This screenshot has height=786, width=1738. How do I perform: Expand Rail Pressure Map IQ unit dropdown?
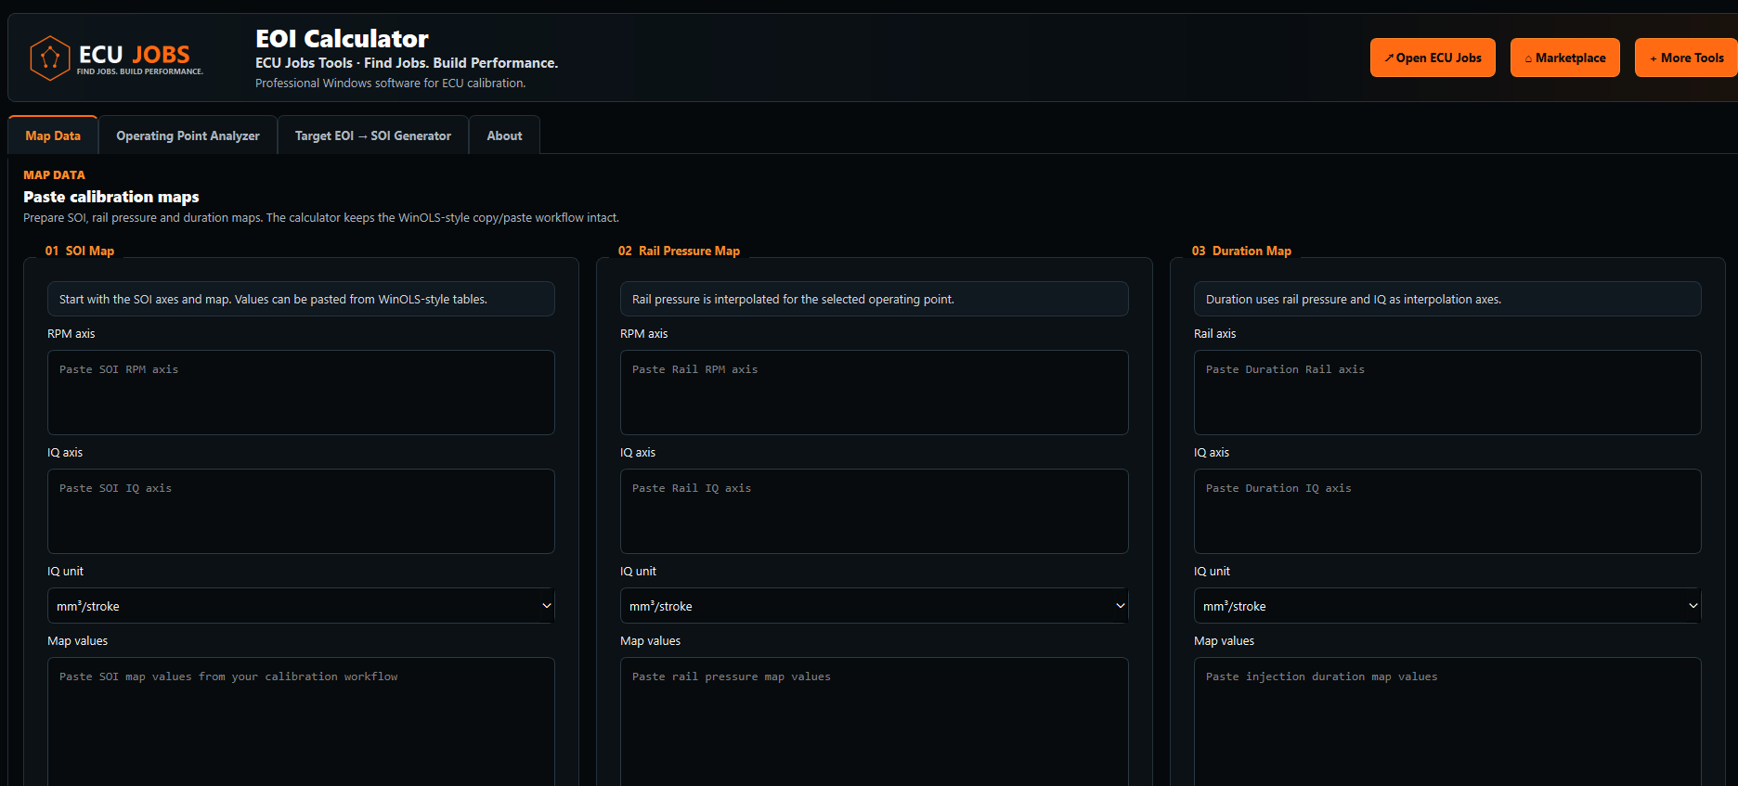pos(874,606)
